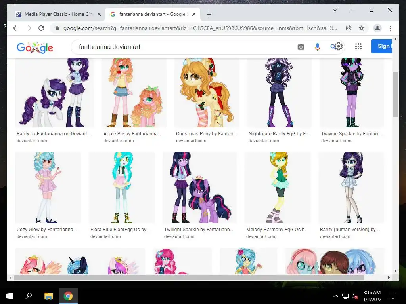Click the vertical scrollbar thumb
406x304 pixels.
(395, 95)
